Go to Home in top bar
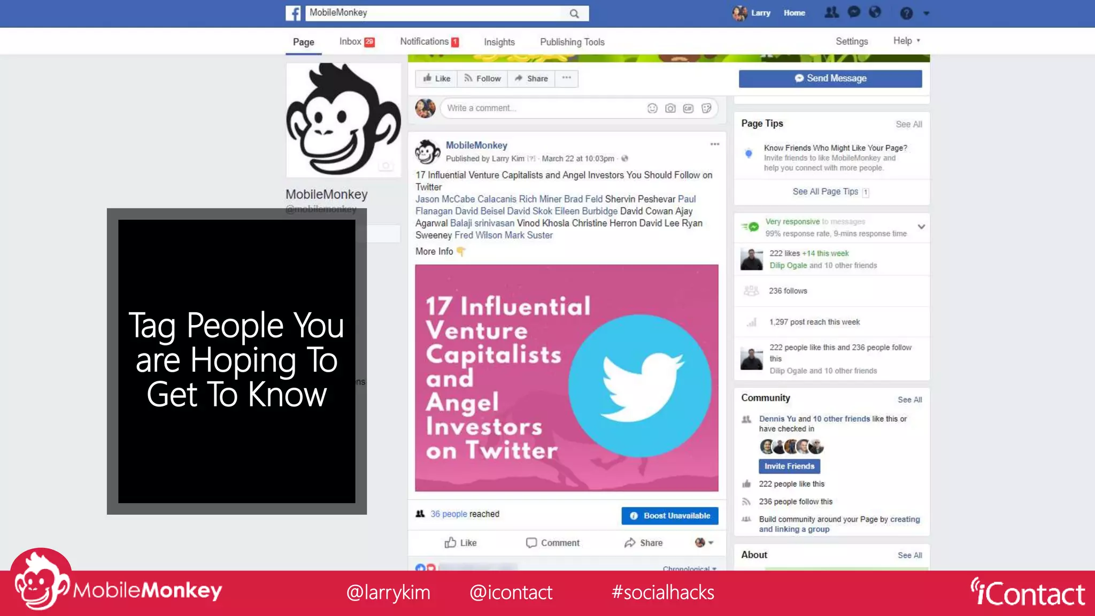Screen dimensions: 1095x616 (x=795, y=13)
